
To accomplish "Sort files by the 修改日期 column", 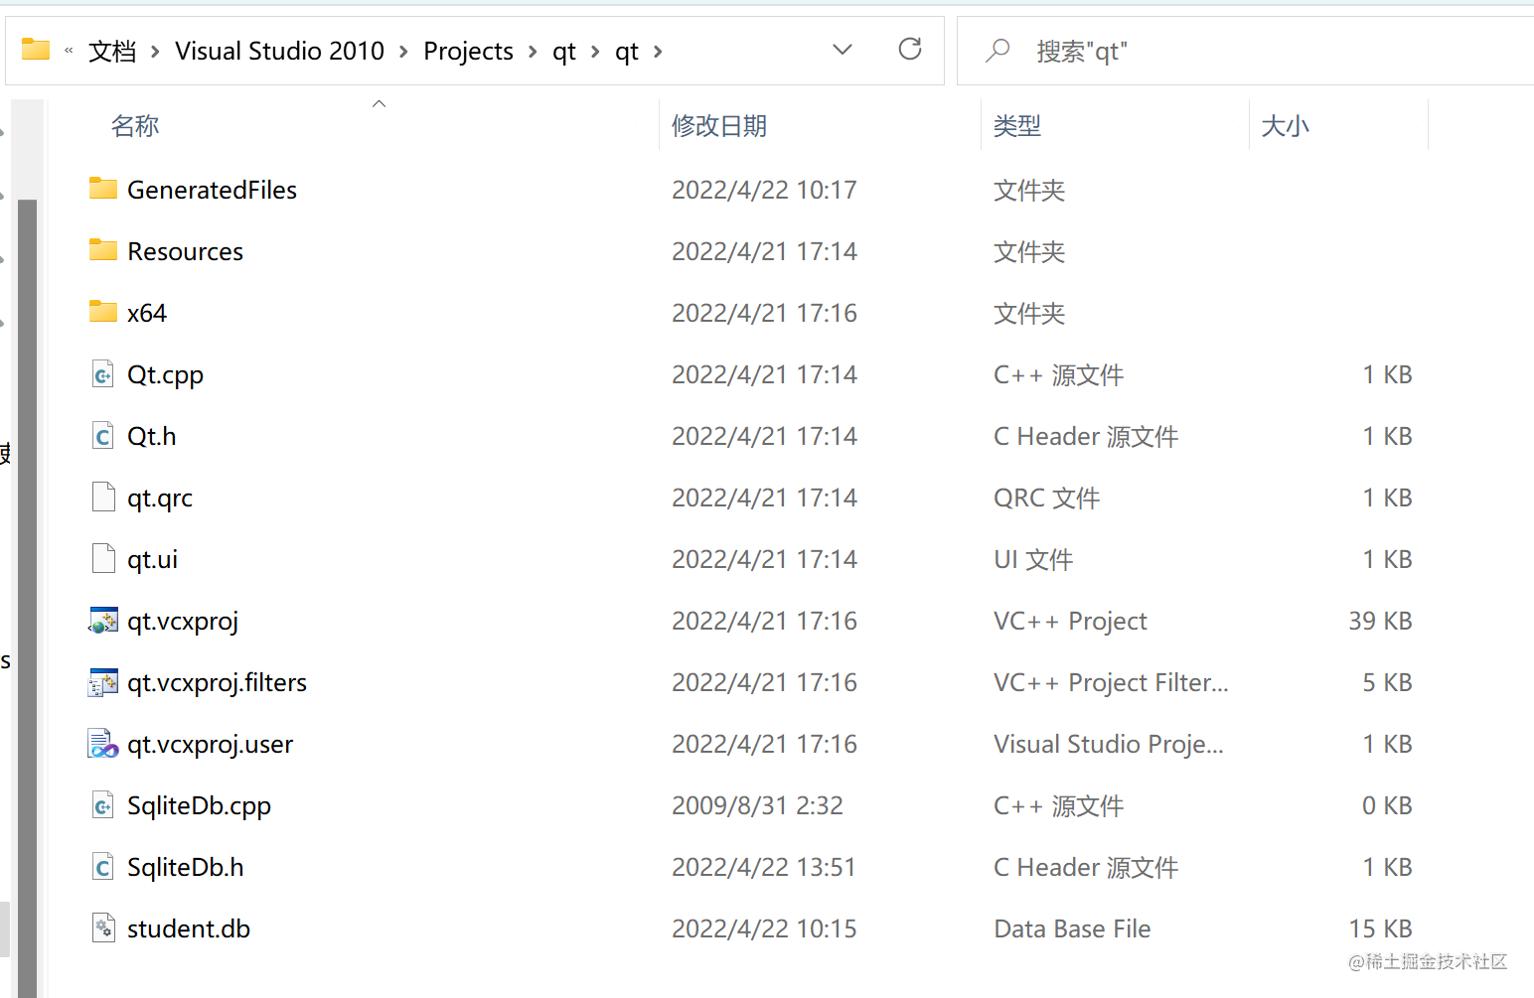I will [x=719, y=125].
